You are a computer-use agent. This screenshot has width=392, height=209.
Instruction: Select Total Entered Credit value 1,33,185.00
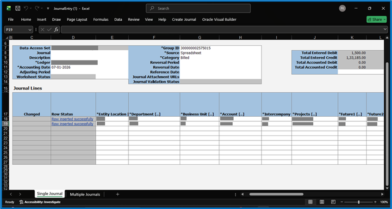point(356,58)
